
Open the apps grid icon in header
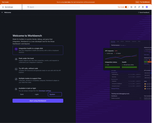131,7
